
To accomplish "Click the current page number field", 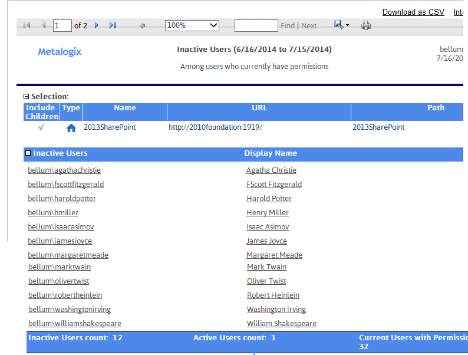I will point(62,26).
